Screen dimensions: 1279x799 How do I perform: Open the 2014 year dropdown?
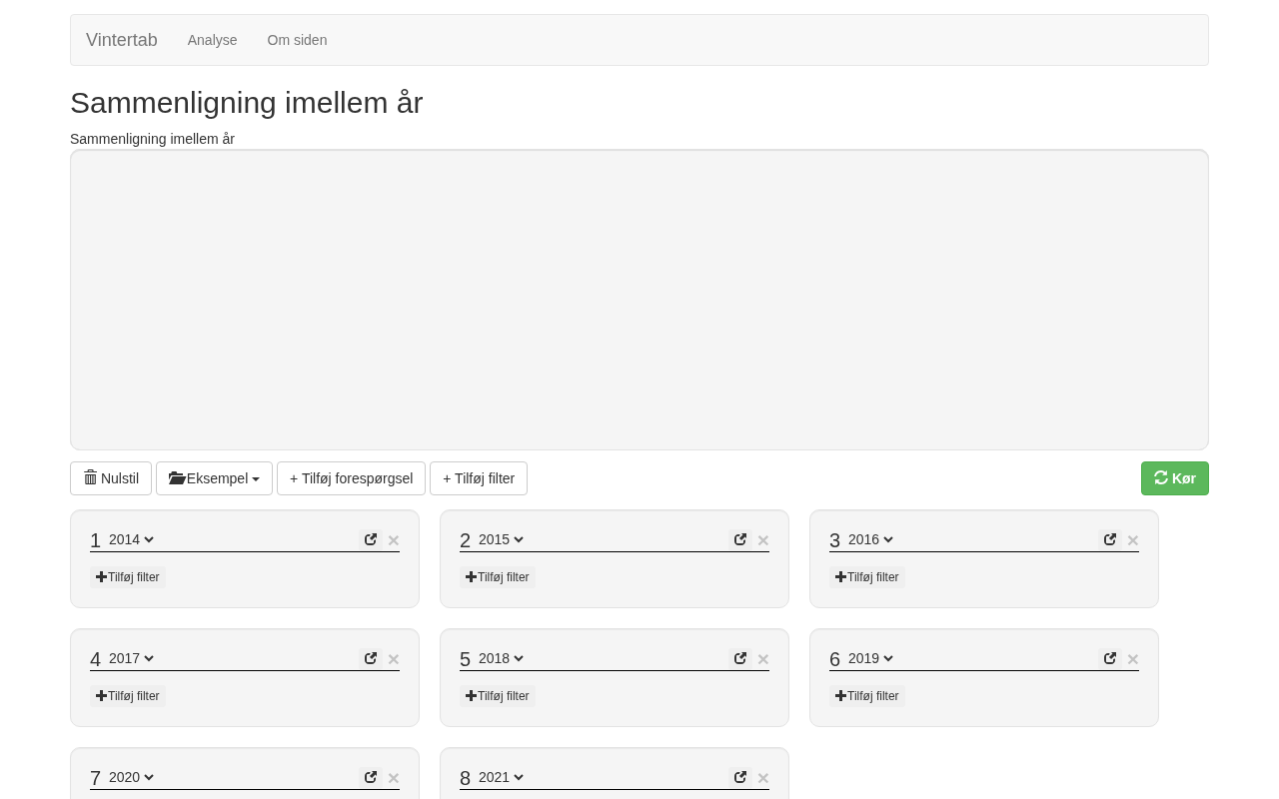click(131, 539)
